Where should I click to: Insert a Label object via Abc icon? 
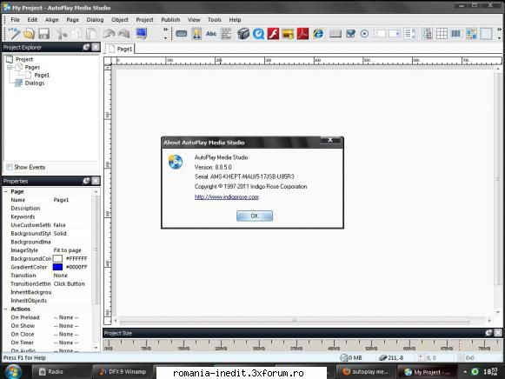point(211,34)
